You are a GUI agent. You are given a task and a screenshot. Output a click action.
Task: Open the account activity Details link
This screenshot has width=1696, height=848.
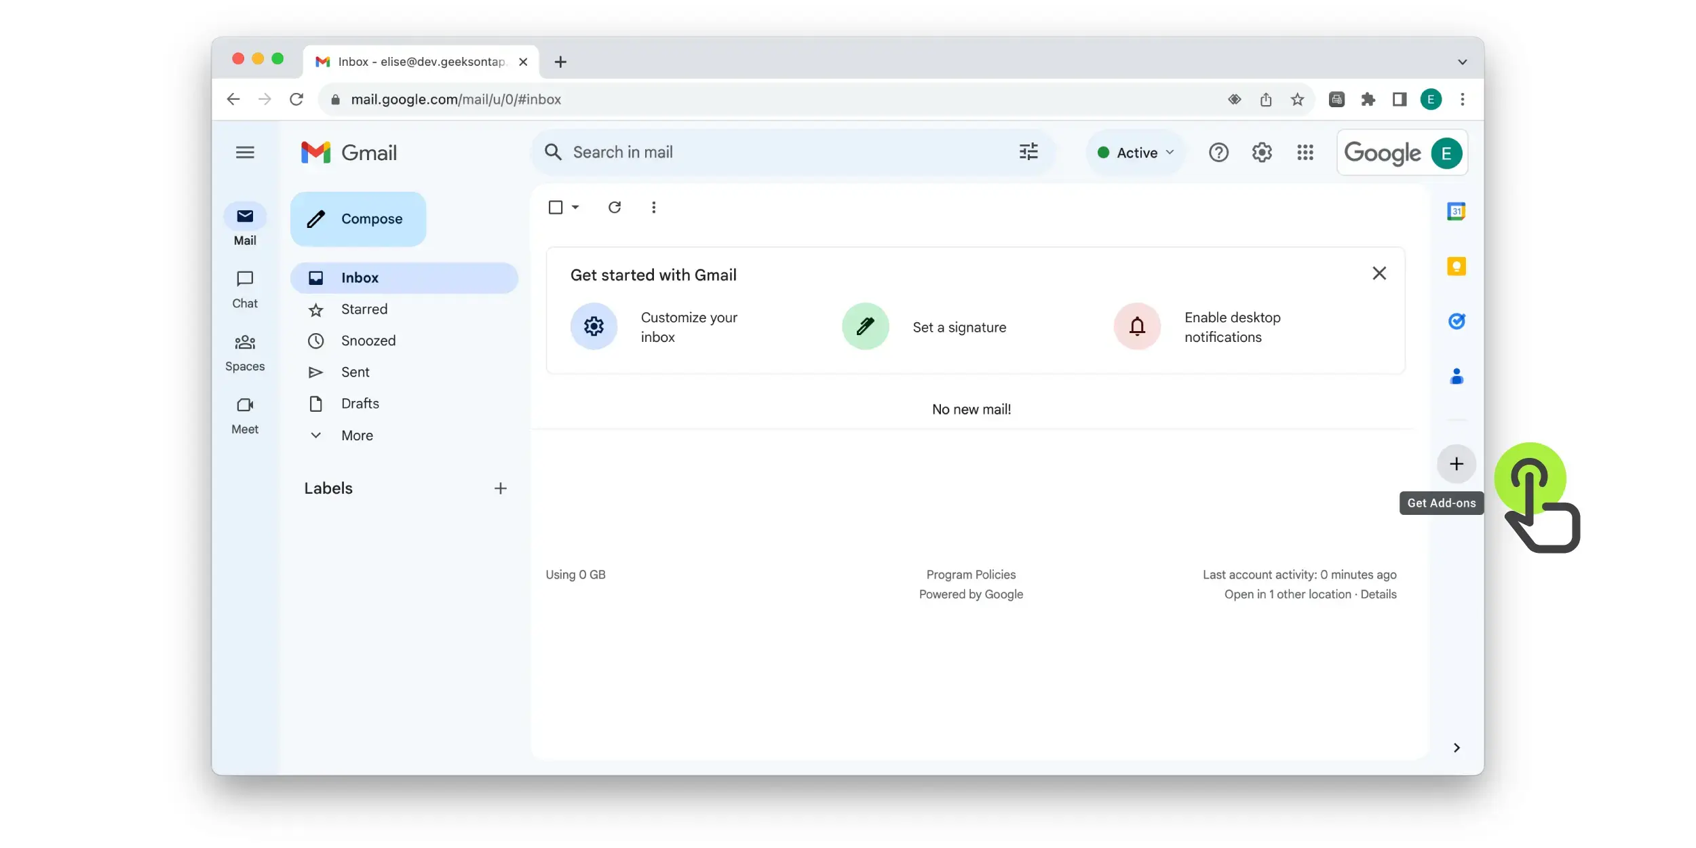click(x=1378, y=594)
